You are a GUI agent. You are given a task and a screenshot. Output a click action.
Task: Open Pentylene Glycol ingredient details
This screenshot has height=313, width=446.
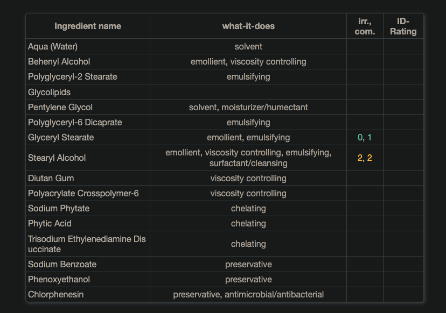click(60, 107)
